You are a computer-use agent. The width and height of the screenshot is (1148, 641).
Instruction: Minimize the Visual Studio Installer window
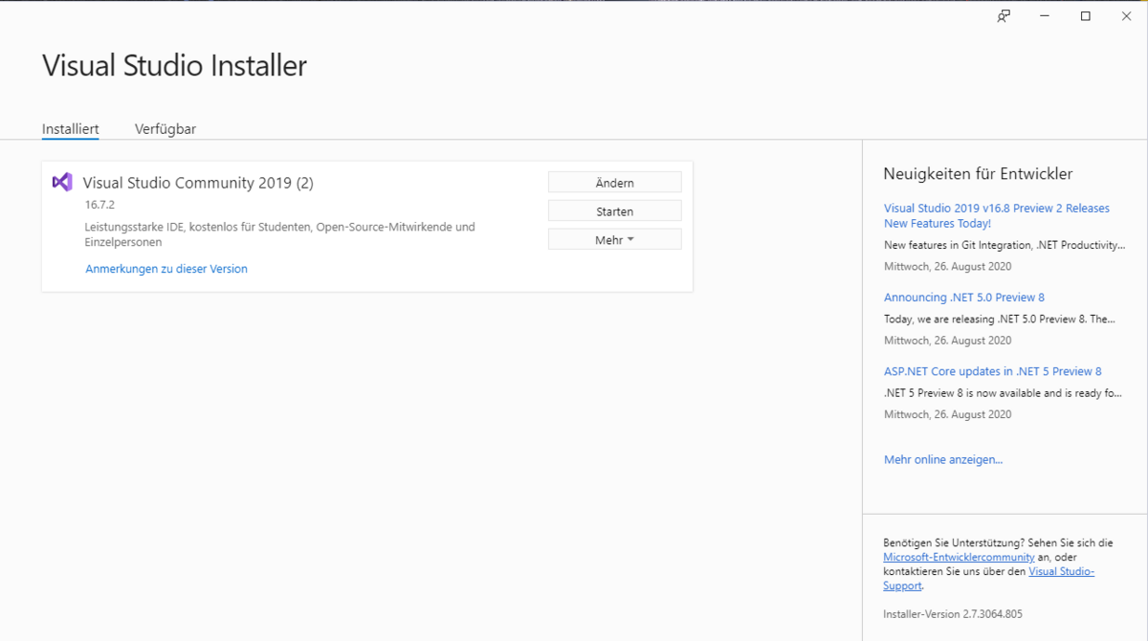1045,16
